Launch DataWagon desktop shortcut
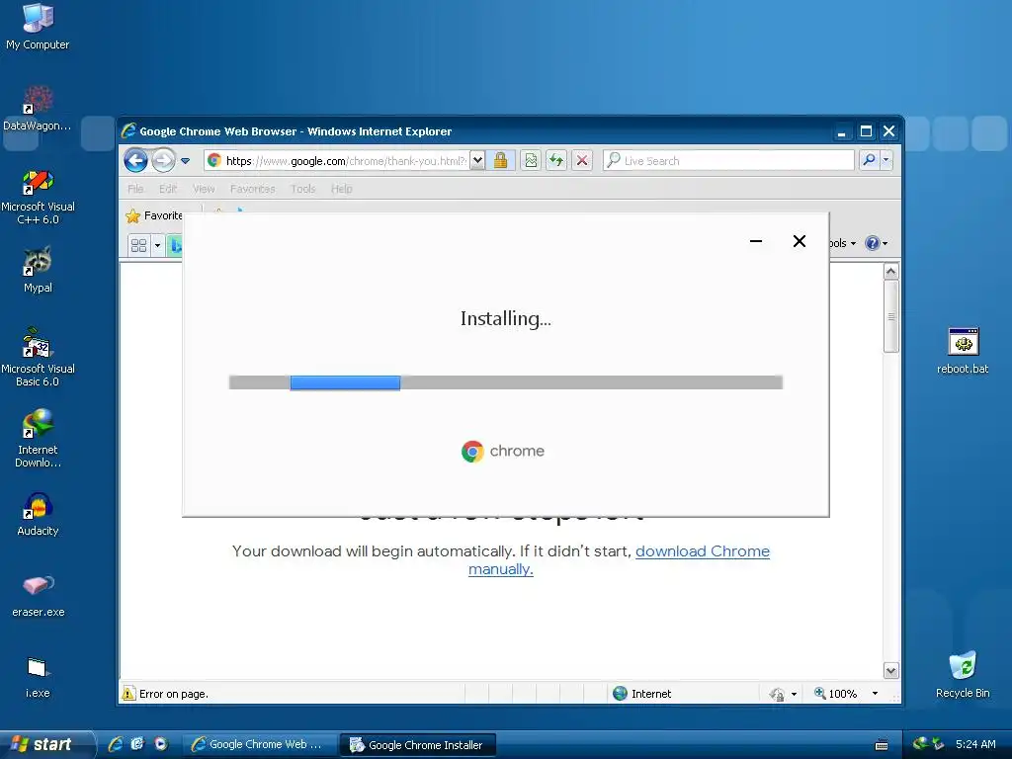Screen dimensions: 1012x759 pyautogui.click(x=38, y=108)
